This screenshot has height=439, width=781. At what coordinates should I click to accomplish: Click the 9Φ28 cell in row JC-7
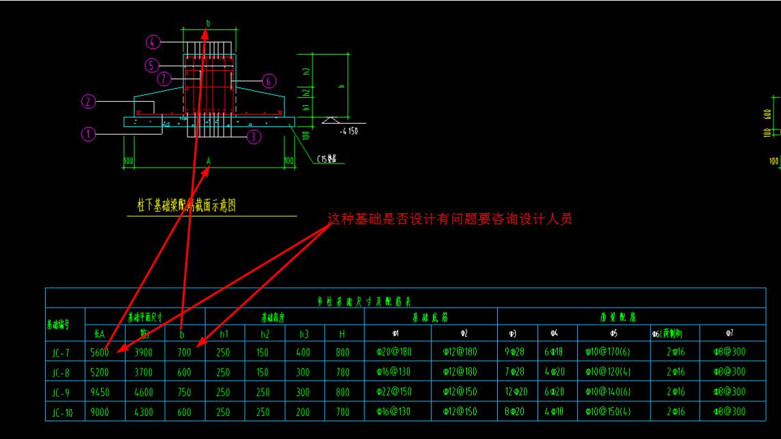[x=514, y=351]
